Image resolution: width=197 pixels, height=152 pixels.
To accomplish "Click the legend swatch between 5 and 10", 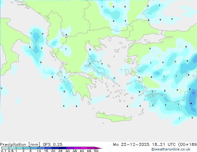I will [34, 148].
